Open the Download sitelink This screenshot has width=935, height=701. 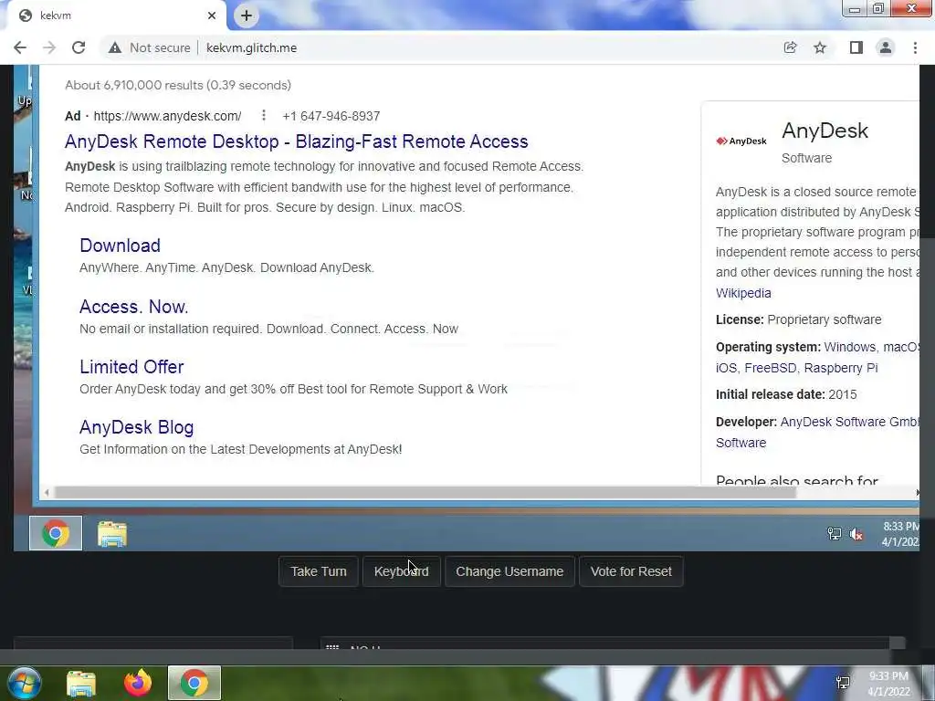click(x=120, y=245)
